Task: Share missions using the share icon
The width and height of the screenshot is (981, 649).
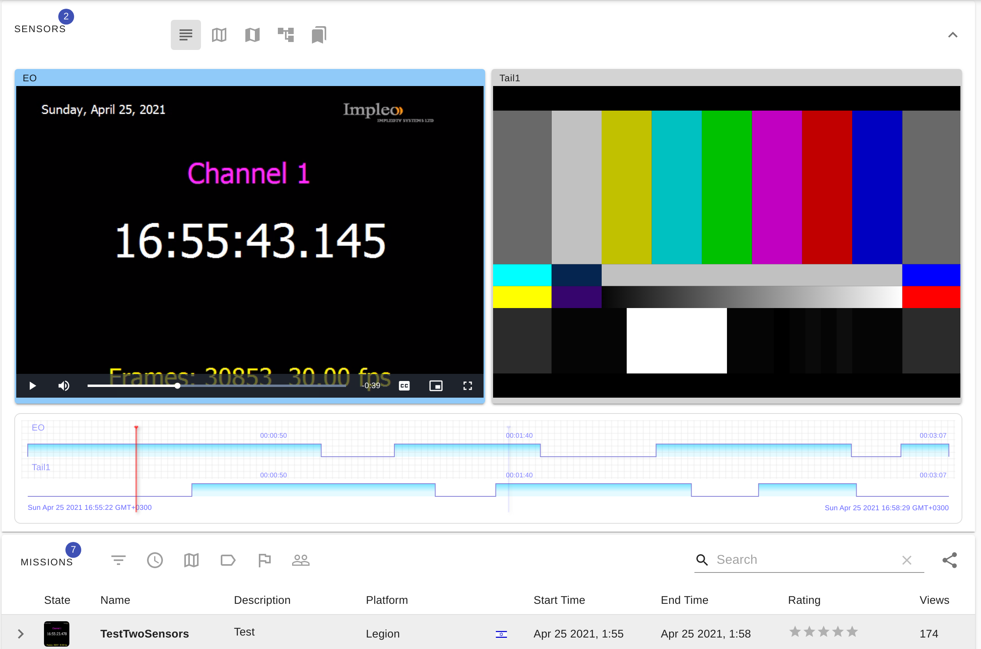Action: click(x=950, y=560)
